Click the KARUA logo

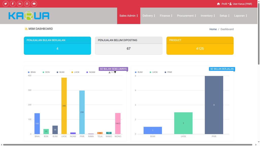tap(29, 16)
